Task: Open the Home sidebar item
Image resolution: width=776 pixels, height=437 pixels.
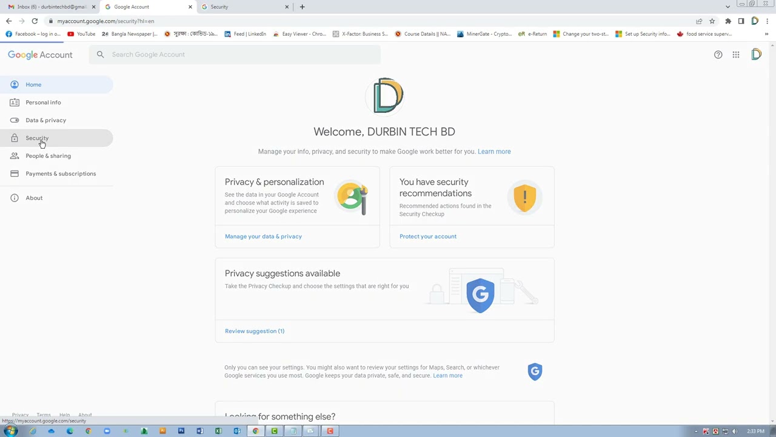Action: click(x=56, y=84)
